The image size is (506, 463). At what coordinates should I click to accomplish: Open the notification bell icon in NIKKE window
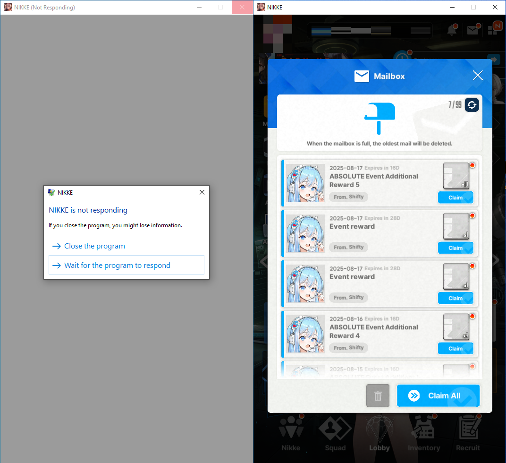[452, 30]
